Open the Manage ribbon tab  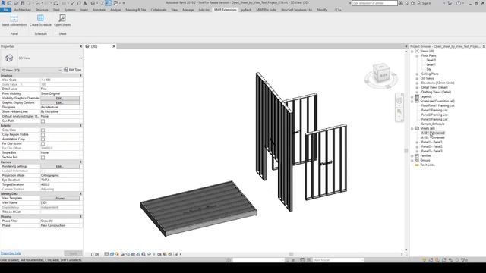pos(188,10)
